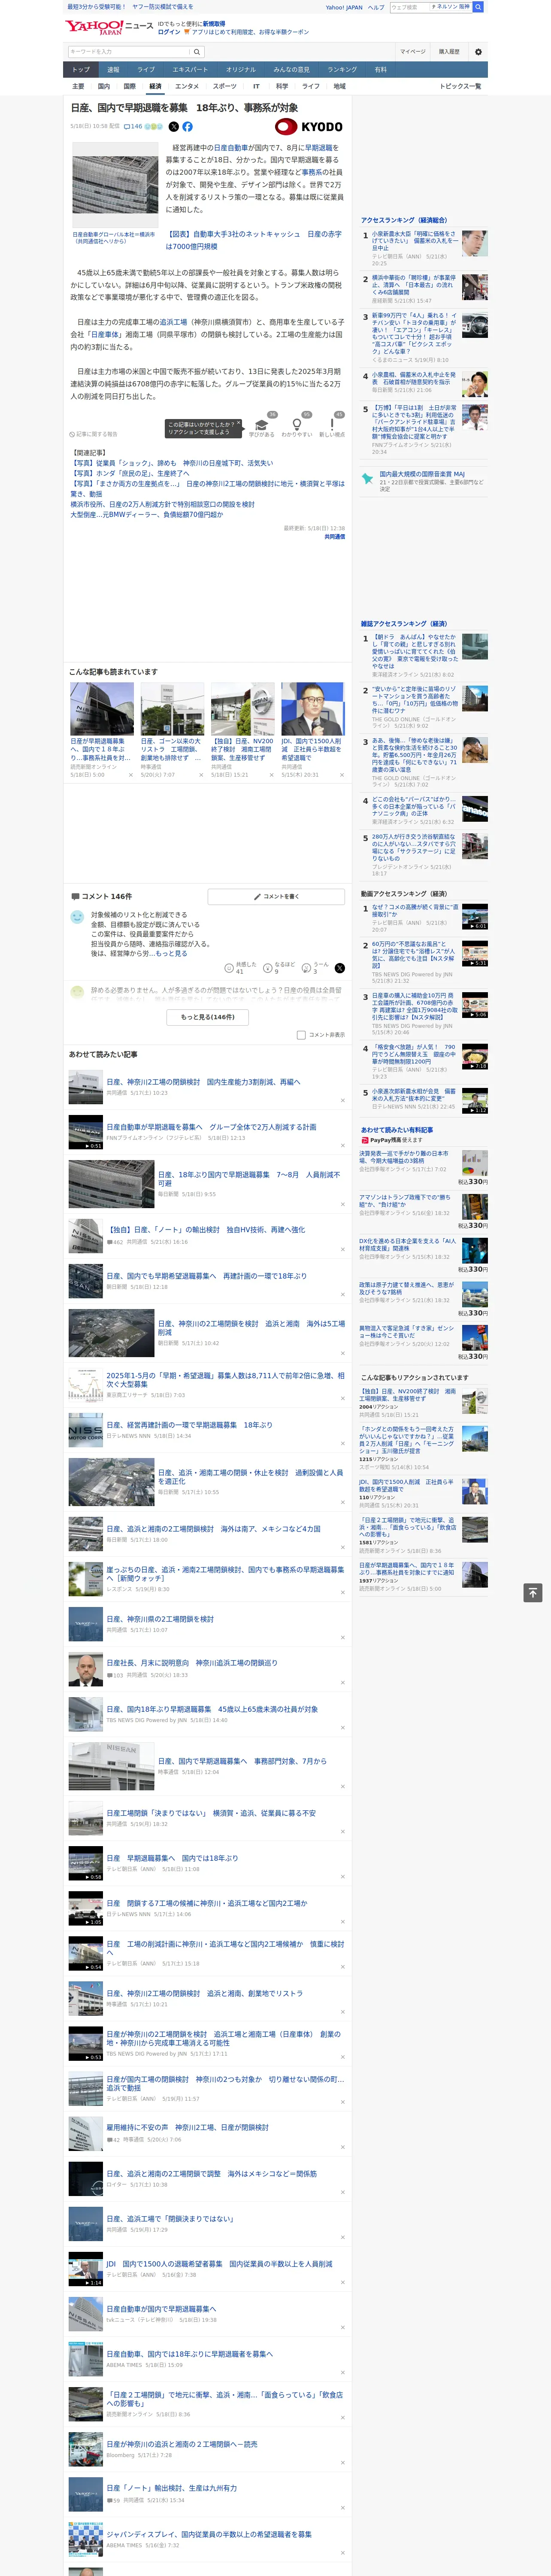Screen dimensions: 551x2576
Task: Select the トップ navigation tab
Action: pos(81,70)
